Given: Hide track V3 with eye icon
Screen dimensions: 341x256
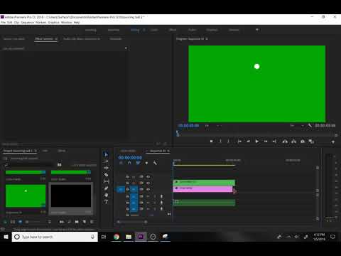Looking at the screenshot, I should click(x=148, y=177).
